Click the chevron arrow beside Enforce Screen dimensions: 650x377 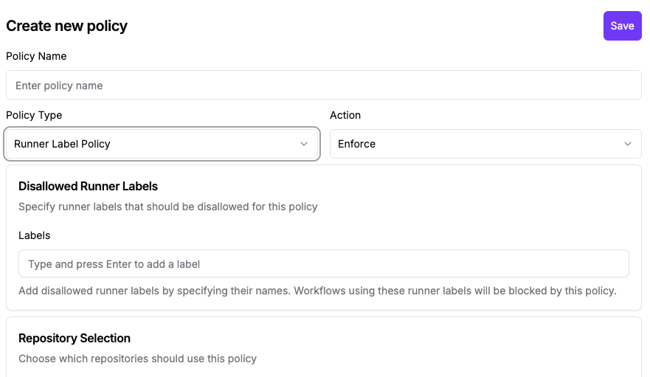(x=628, y=144)
